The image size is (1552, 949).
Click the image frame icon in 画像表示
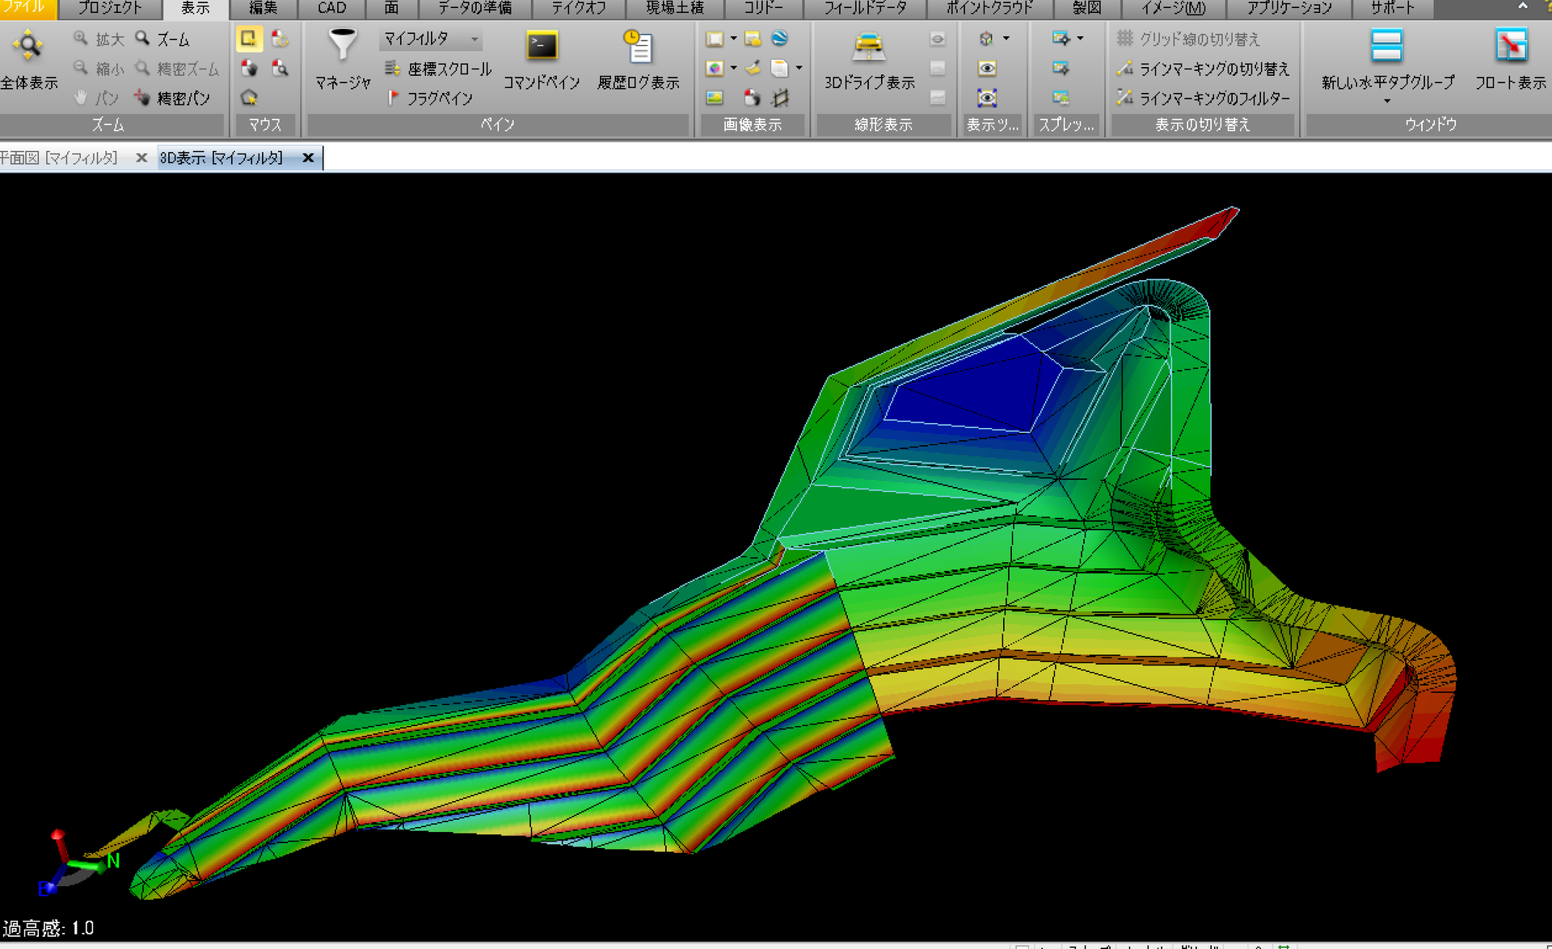(x=715, y=39)
